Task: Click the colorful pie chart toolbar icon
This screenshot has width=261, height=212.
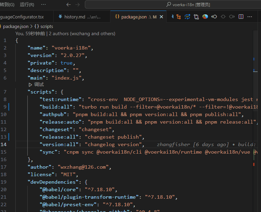Action: tap(205, 17)
